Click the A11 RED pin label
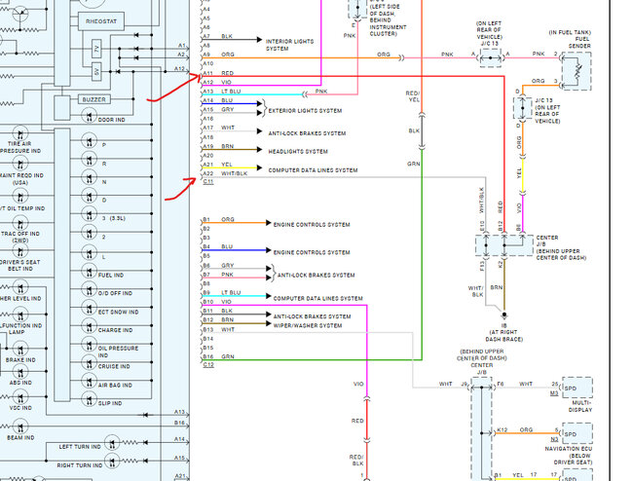This screenshot has width=633, height=481. (218, 73)
